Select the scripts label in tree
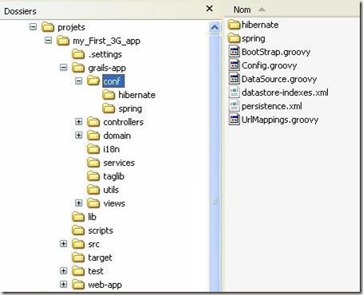The image size is (363, 295). pyautogui.click(x=101, y=230)
